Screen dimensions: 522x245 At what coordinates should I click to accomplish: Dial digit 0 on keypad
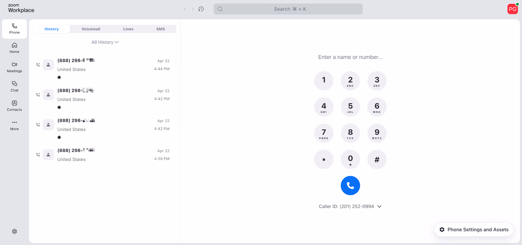click(x=350, y=159)
